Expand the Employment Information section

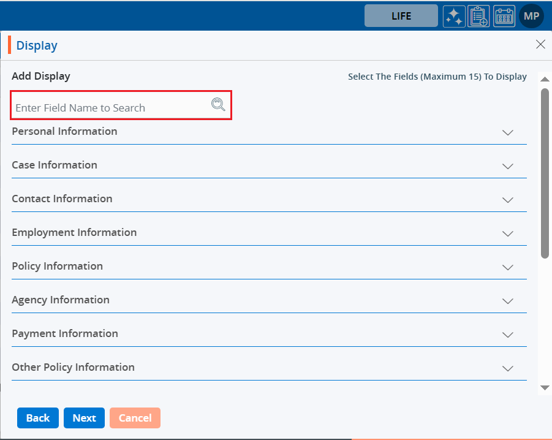coord(507,233)
